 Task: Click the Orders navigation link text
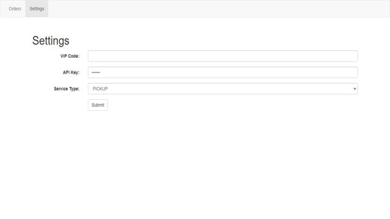[x=15, y=9]
